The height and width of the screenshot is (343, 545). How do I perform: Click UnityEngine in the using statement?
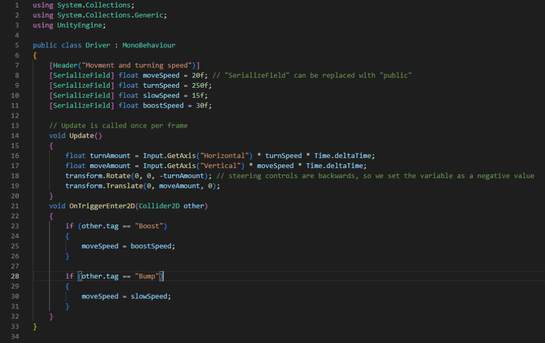[x=81, y=25]
